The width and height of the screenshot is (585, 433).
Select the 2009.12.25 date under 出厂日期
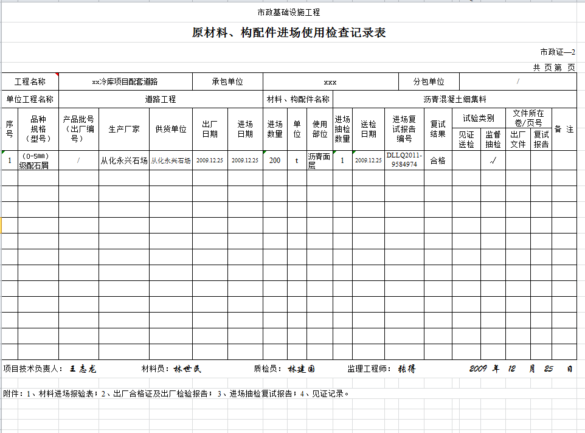210,161
